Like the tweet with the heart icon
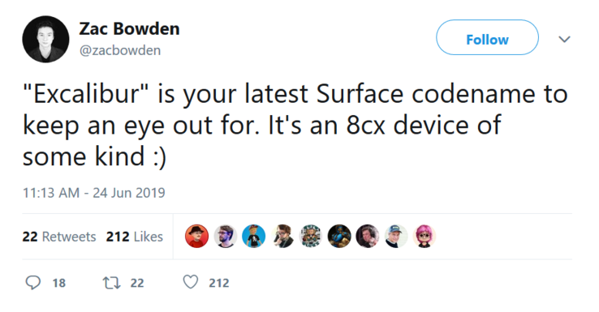 click(191, 282)
